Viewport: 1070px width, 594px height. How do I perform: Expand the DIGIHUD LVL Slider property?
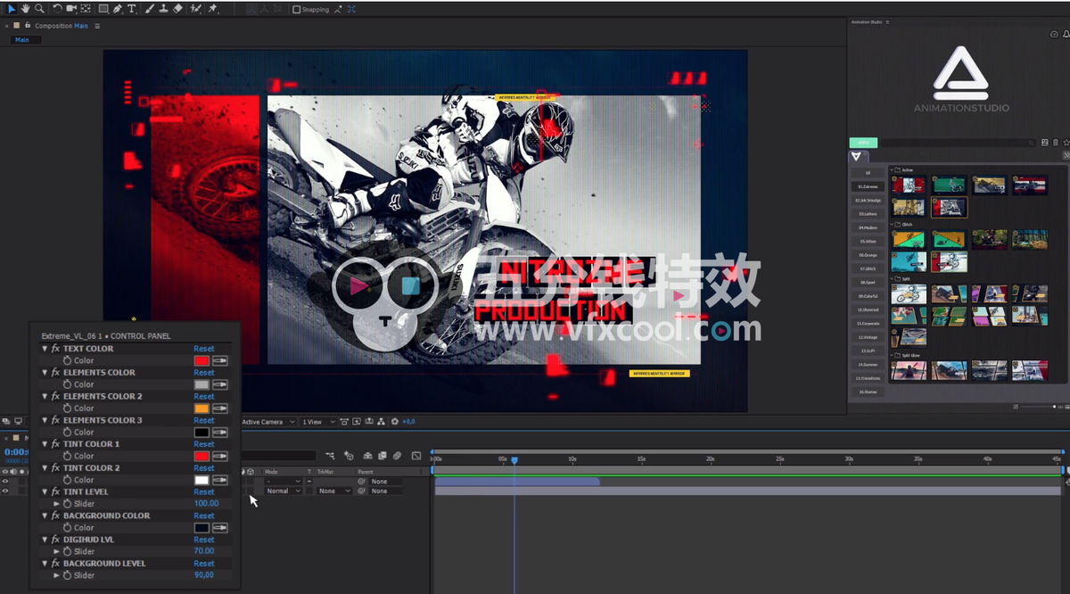click(x=57, y=552)
